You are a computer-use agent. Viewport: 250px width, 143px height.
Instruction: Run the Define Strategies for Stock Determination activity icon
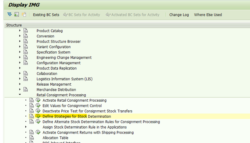point(38,116)
